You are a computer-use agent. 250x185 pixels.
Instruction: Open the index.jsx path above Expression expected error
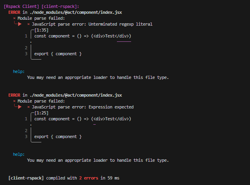(75, 95)
